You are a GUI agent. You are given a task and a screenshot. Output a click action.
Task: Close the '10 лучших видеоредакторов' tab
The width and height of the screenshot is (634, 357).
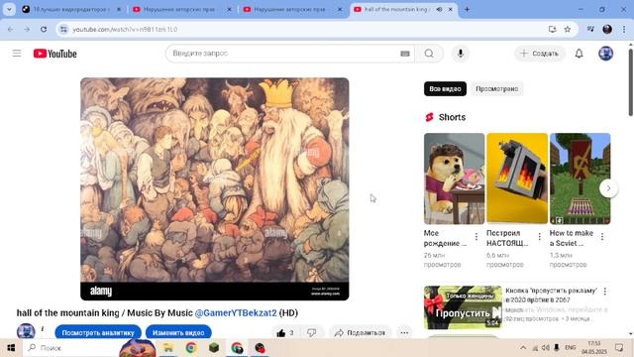[119, 9]
